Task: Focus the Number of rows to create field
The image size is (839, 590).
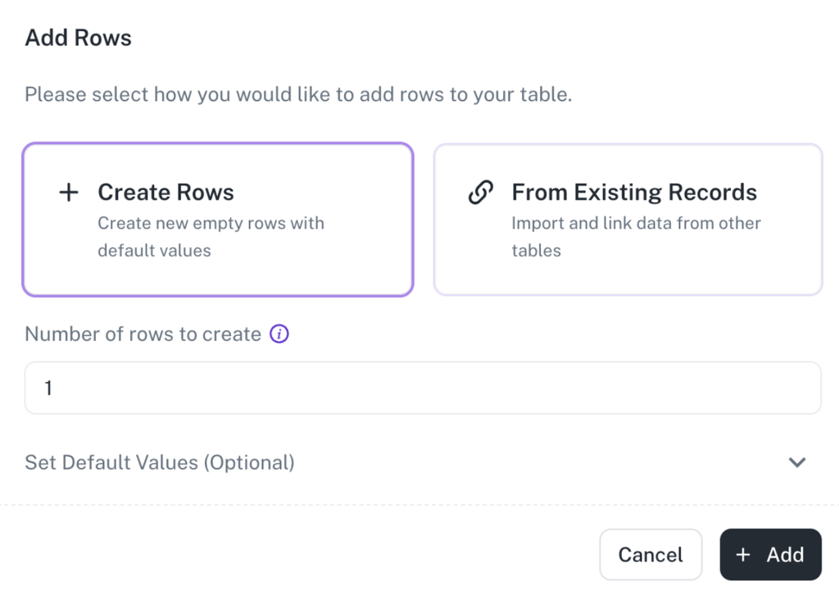Action: coord(423,388)
